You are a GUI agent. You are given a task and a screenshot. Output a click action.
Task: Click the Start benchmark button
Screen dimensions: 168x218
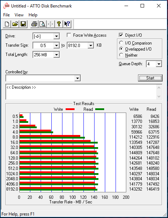click(150, 78)
